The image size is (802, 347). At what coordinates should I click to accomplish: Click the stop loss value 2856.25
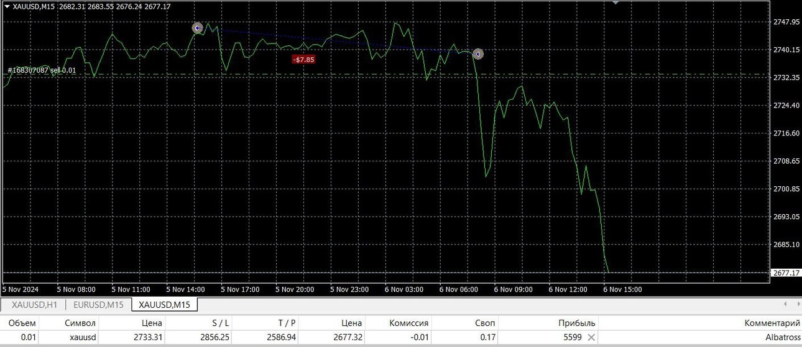pyautogui.click(x=214, y=338)
